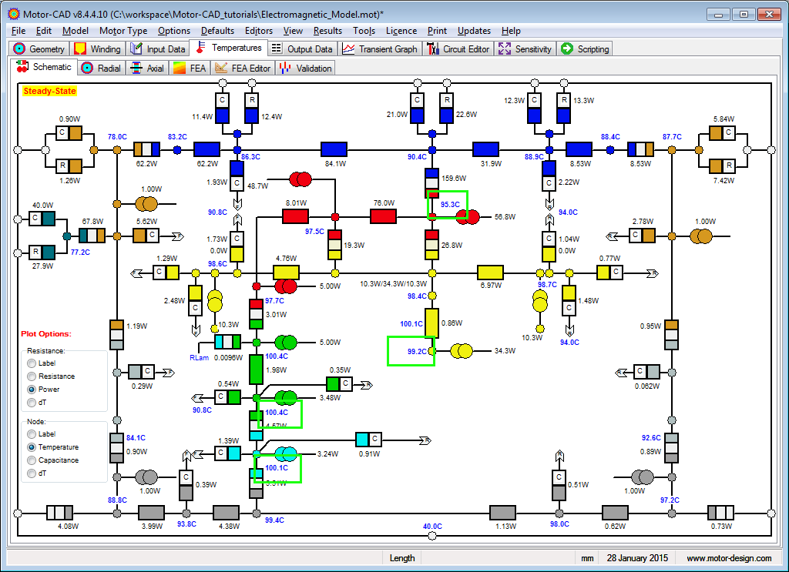Click the cyan power source at 3.24W

coord(286,453)
